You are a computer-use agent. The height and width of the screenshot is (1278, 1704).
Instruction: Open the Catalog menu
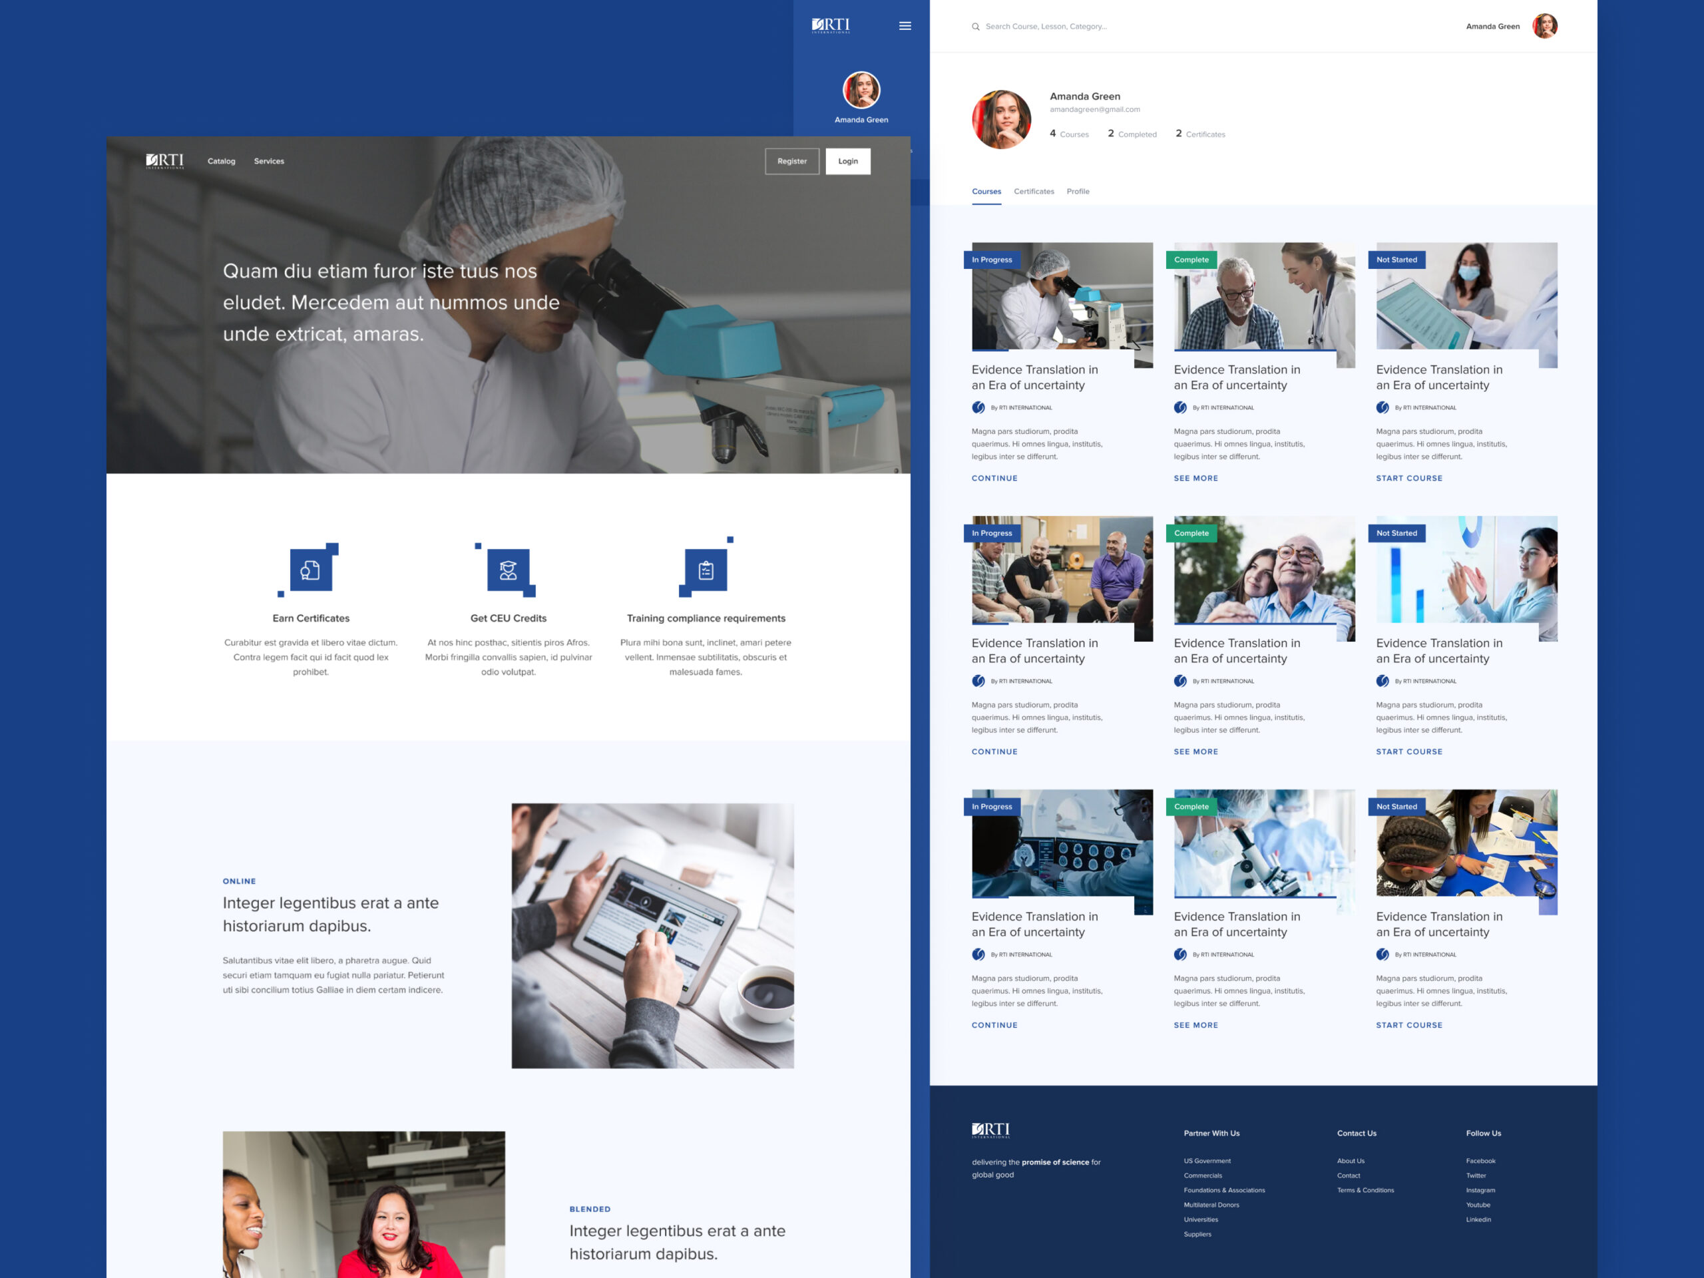(221, 161)
